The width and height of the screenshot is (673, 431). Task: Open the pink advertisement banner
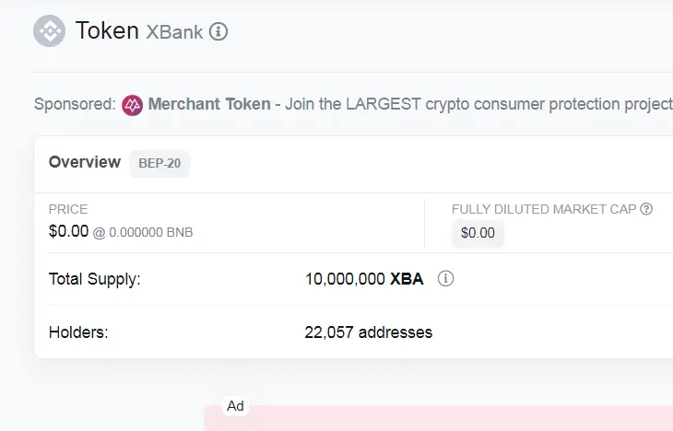point(439,418)
